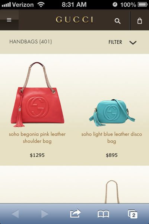This screenshot has height=224, width=149.
Task: Open the shopping bag icon
Action: 140,21
